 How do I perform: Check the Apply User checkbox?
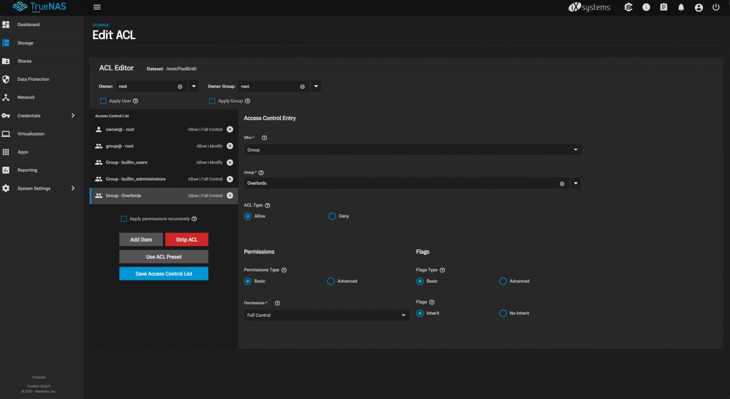pyautogui.click(x=103, y=101)
